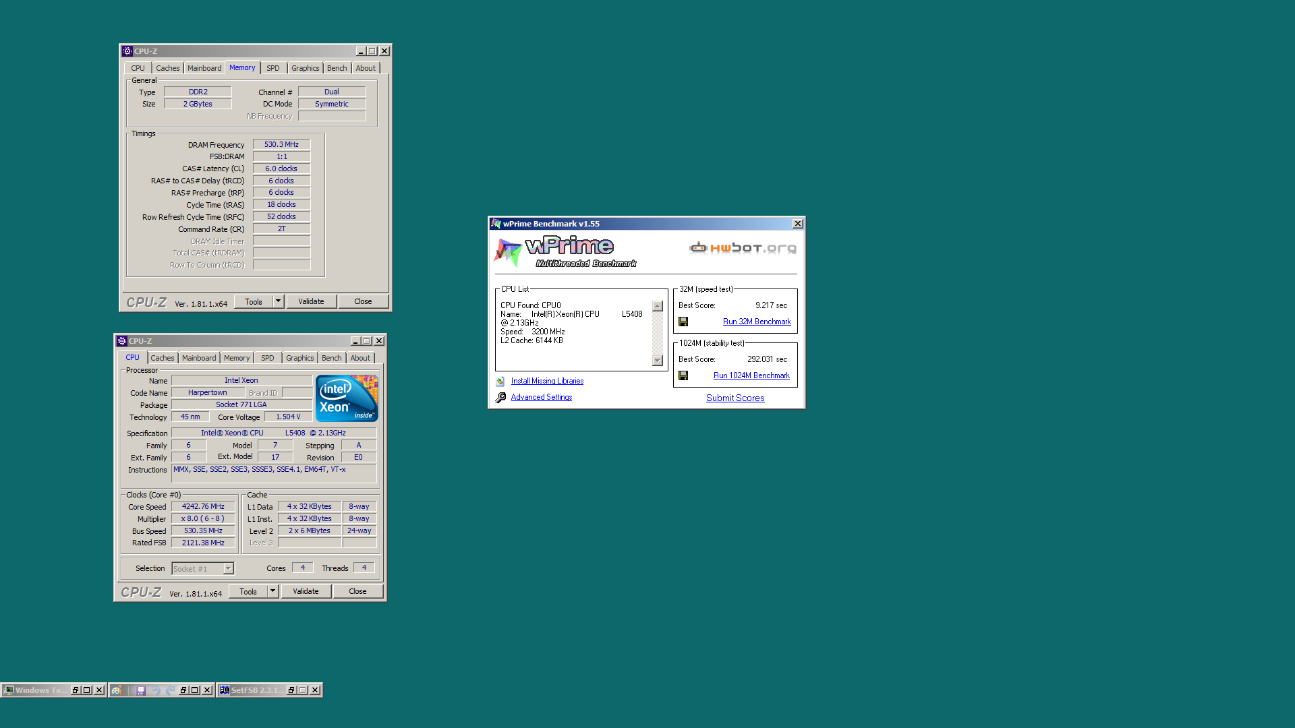Click the Windows Task Manager monitor icon
Image resolution: width=1295 pixels, height=728 pixels.
coord(9,690)
